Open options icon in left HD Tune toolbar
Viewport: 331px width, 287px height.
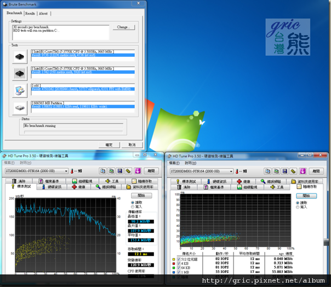[128, 171]
